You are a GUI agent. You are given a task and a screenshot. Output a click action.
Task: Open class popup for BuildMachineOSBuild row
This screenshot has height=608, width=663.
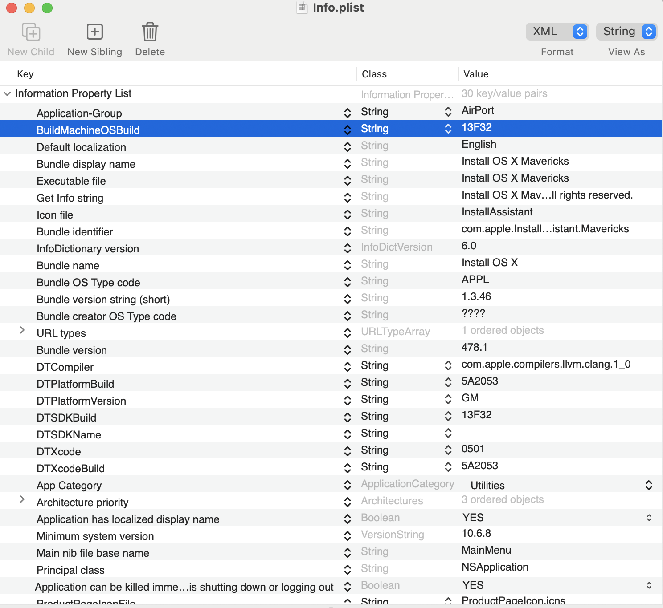coord(448,129)
